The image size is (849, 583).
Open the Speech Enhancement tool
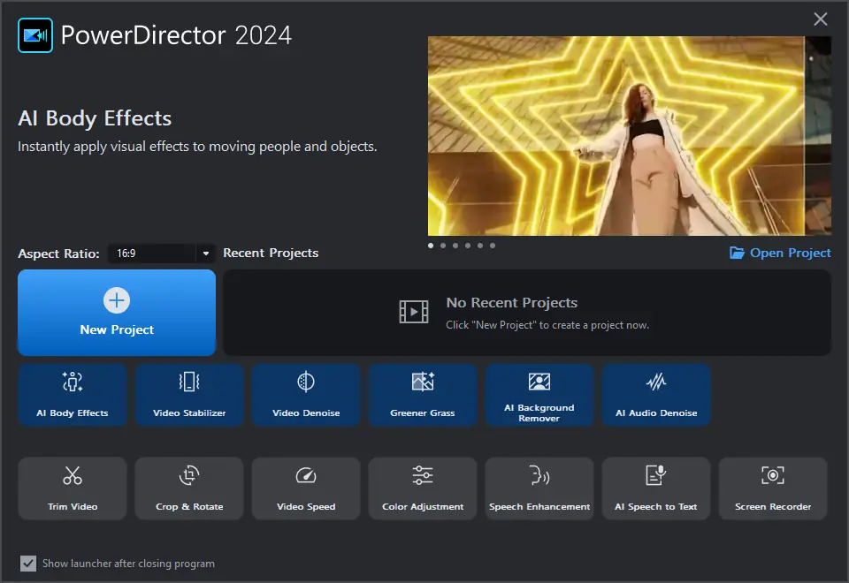point(539,488)
